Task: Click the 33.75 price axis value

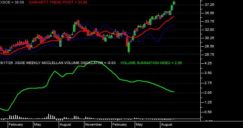Action: click(210, 21)
